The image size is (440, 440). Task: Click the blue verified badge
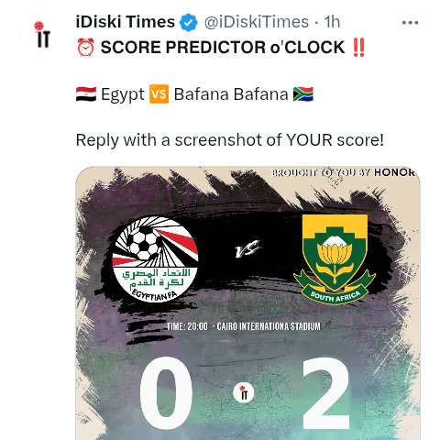click(189, 23)
